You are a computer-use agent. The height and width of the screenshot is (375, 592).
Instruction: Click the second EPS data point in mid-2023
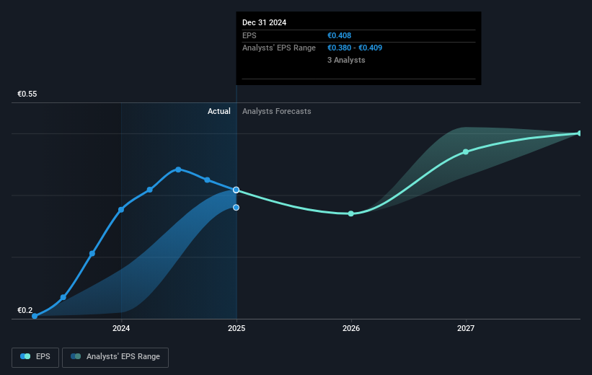click(x=63, y=298)
